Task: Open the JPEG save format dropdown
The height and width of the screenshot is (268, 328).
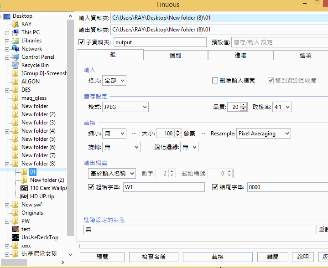Action: tap(125, 107)
